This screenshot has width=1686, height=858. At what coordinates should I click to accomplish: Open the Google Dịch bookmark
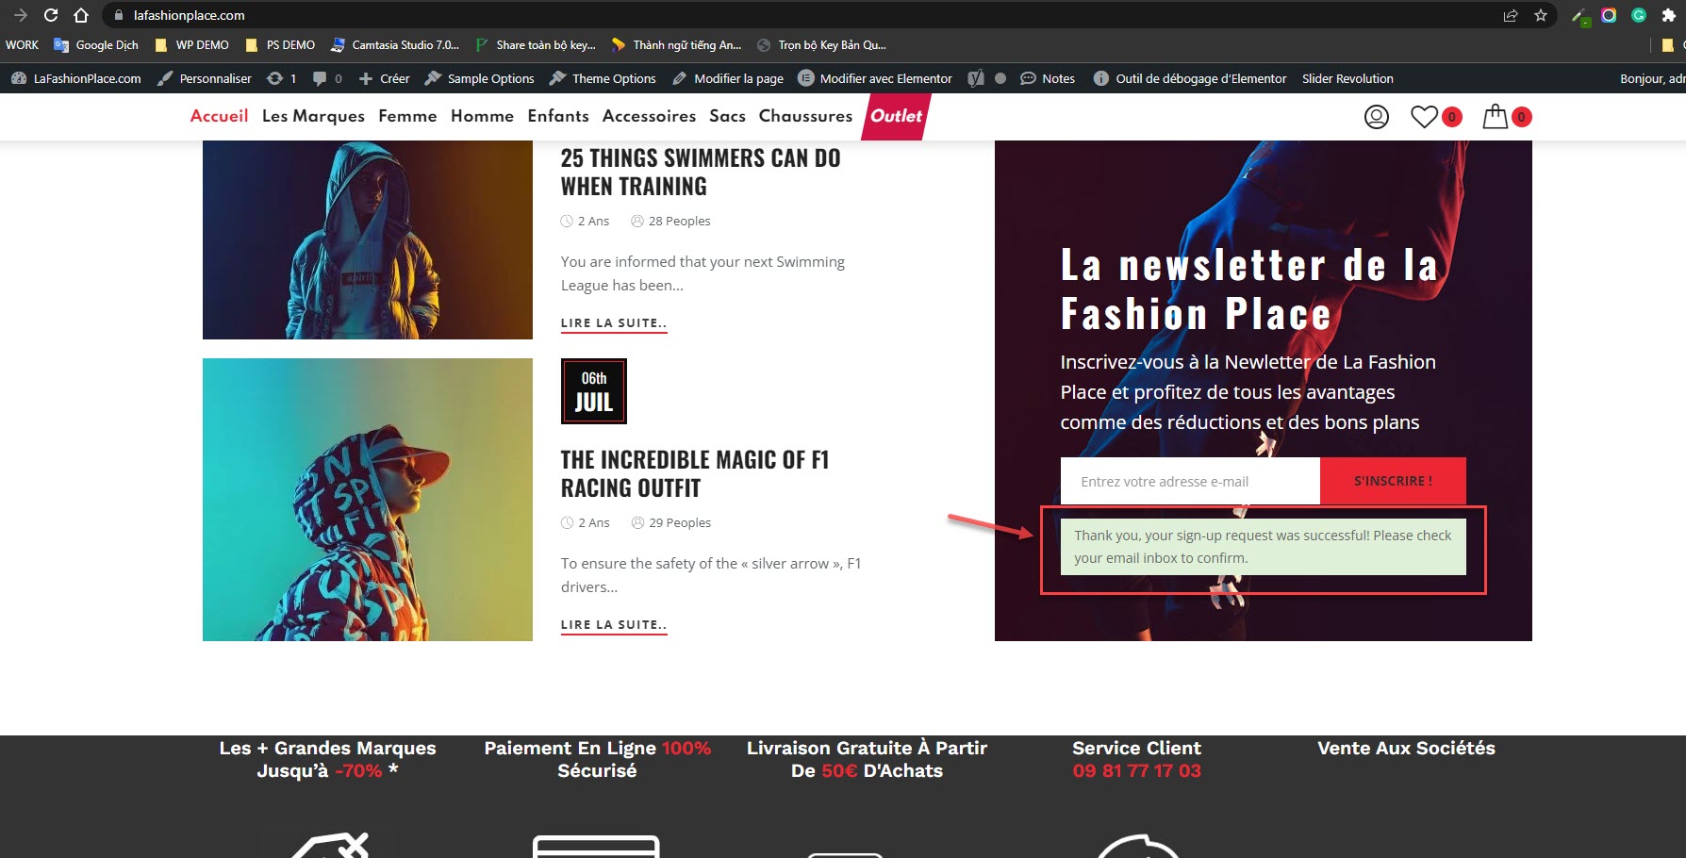pos(96,45)
